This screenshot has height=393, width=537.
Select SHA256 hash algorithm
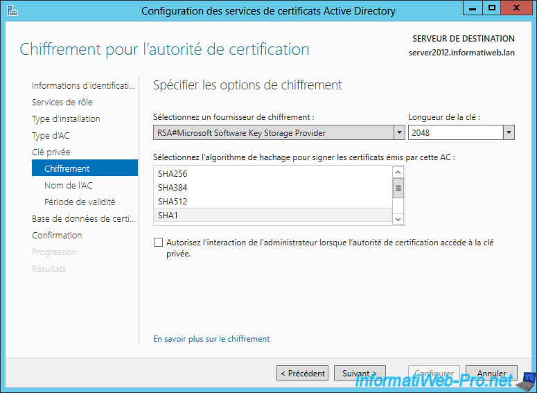273,174
